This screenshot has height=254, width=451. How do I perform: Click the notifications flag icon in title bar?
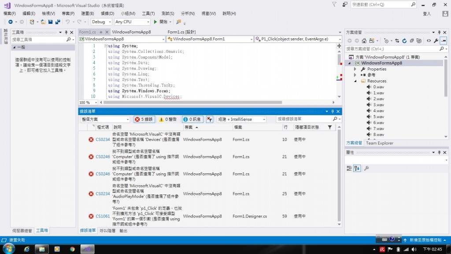coord(334,4)
